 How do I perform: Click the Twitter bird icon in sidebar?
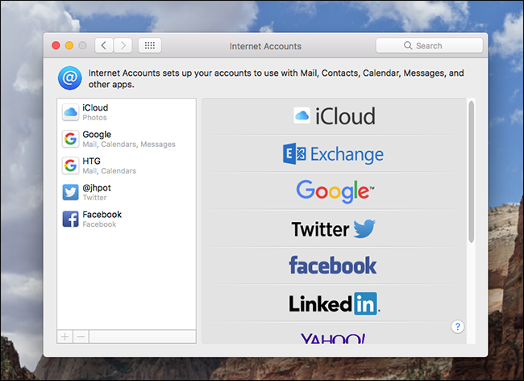point(70,192)
